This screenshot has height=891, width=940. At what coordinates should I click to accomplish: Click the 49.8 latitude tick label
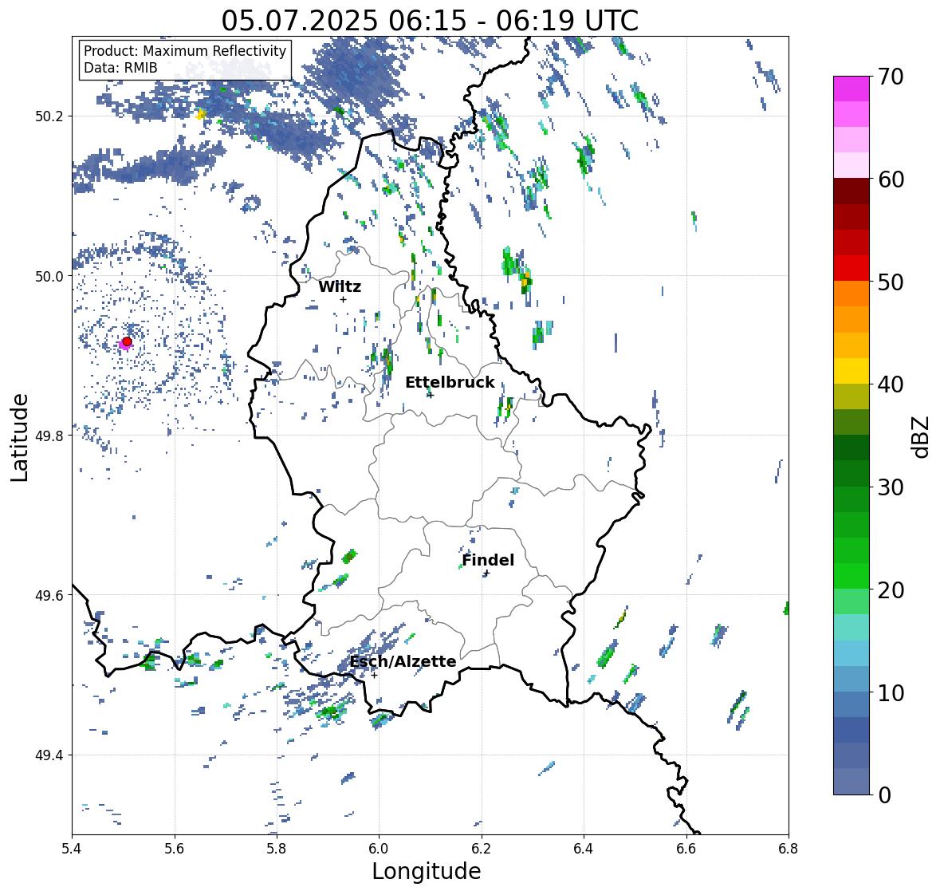[x=50, y=436]
